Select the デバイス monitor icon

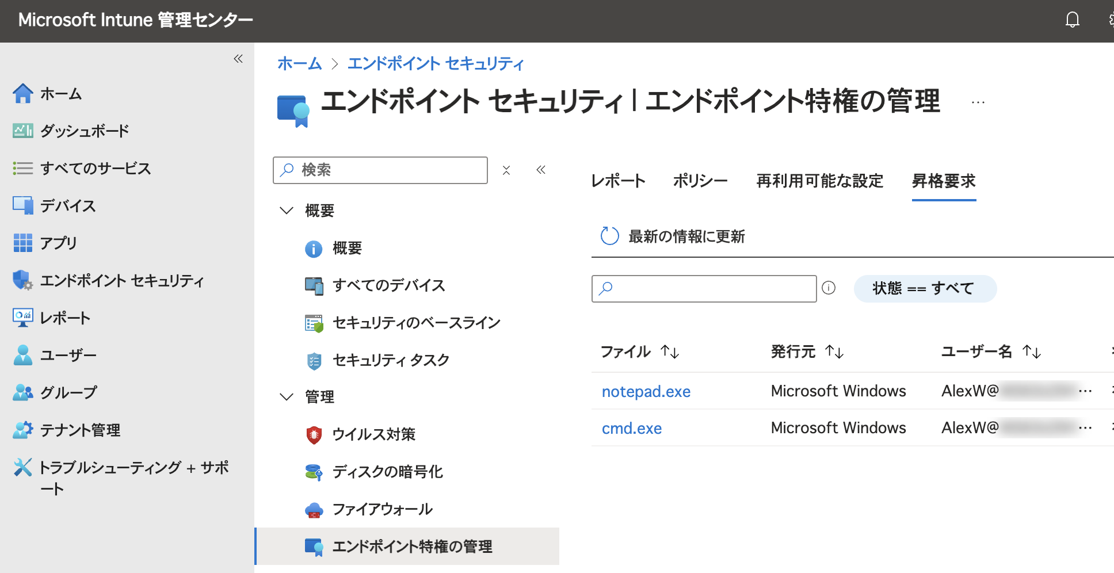tap(23, 205)
